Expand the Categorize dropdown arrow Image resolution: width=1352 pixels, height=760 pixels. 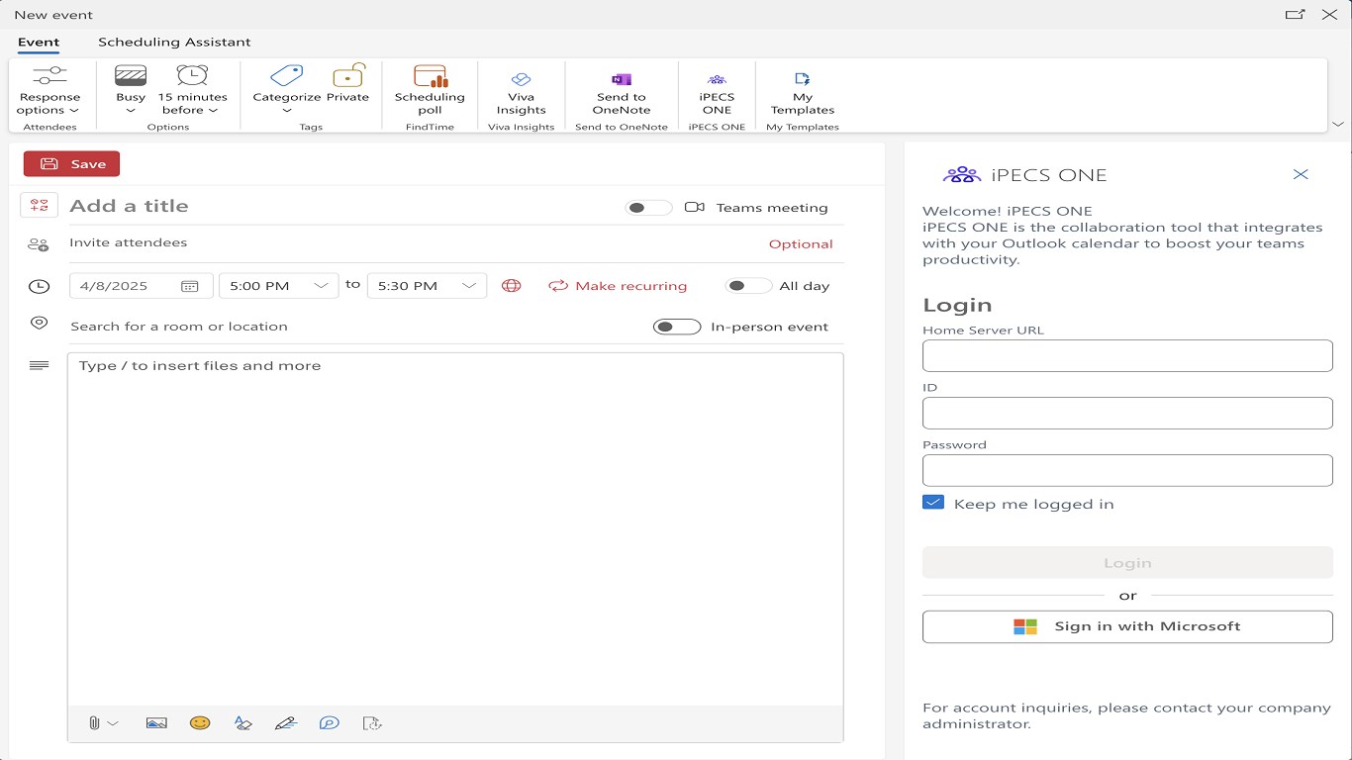coord(287,111)
